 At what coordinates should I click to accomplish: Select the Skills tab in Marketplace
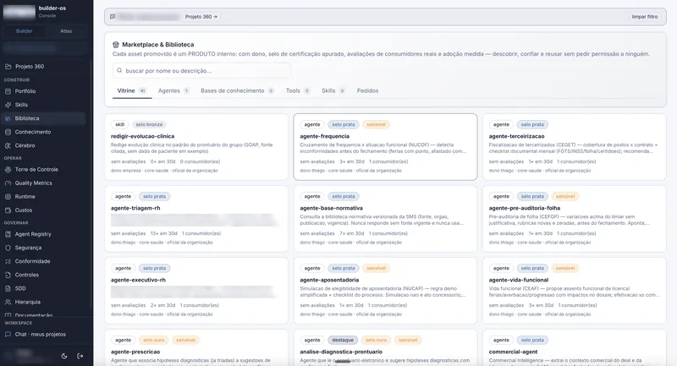pyautogui.click(x=333, y=90)
